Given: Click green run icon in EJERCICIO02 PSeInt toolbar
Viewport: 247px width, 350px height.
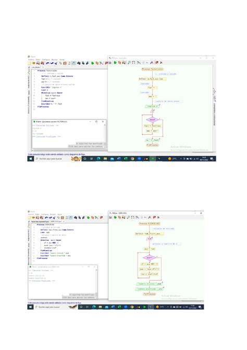Looking at the screenshot, I should pyautogui.click(x=89, y=218).
